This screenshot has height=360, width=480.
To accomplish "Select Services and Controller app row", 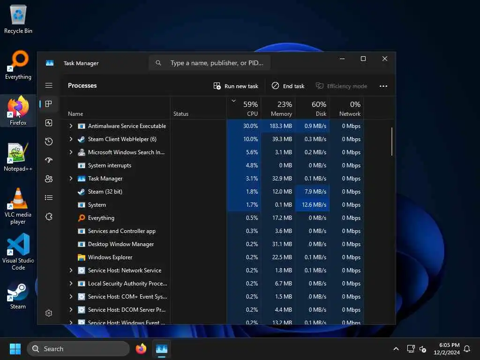I will 212,231.
